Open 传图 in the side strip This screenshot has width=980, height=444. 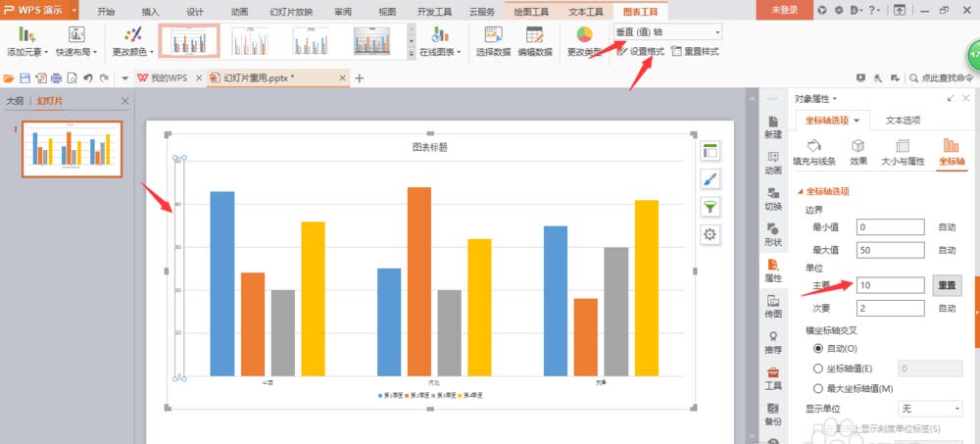[773, 307]
